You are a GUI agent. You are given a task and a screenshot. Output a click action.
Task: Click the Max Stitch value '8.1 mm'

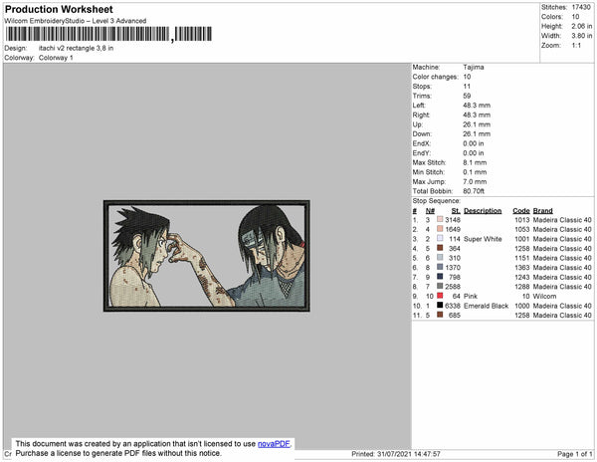coord(475,162)
